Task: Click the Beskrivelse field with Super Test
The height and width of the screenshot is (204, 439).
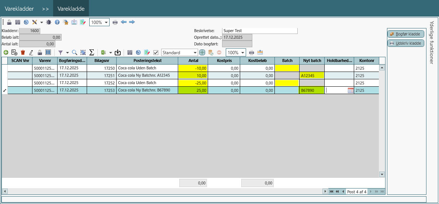Action: 259,31
